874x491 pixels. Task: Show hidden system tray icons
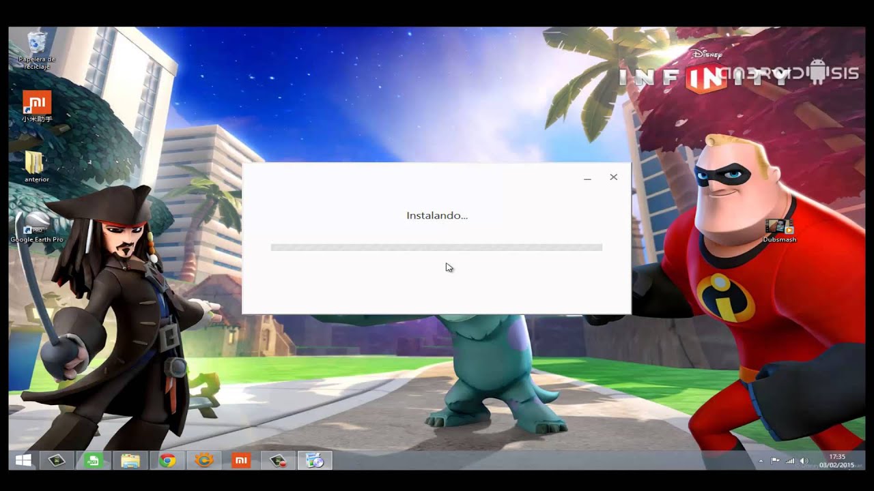761,462
